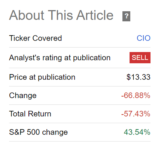Click the S&P 500 change label
This screenshot has width=158, height=143.
[x=39, y=132]
